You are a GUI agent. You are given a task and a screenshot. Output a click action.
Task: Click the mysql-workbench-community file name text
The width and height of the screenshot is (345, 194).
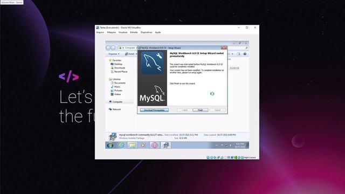coord(141,135)
